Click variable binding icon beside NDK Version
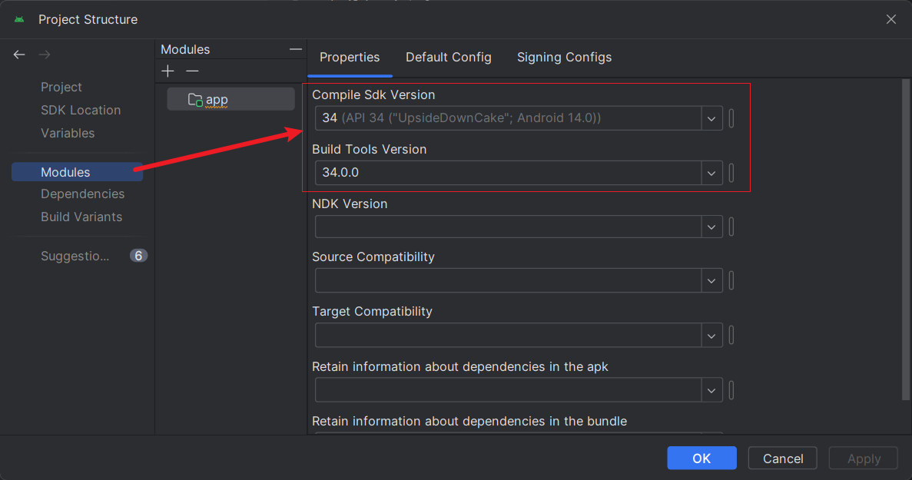 coord(731,227)
